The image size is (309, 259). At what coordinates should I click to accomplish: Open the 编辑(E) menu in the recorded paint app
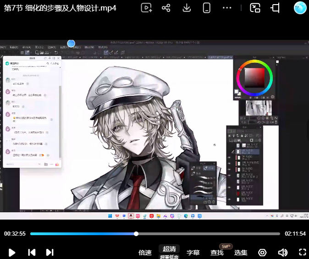14,47
